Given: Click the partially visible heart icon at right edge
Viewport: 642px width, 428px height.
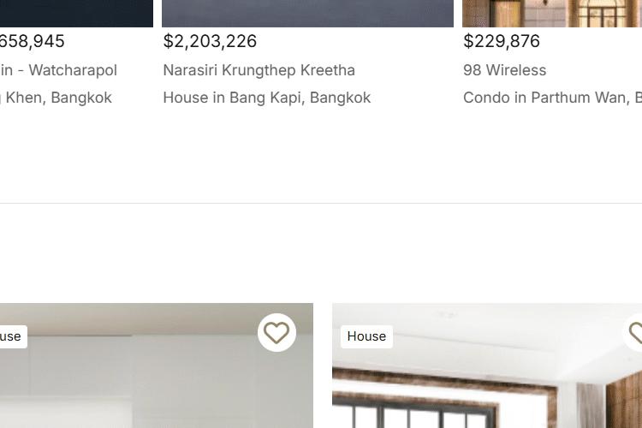Looking at the screenshot, I should (x=633, y=333).
